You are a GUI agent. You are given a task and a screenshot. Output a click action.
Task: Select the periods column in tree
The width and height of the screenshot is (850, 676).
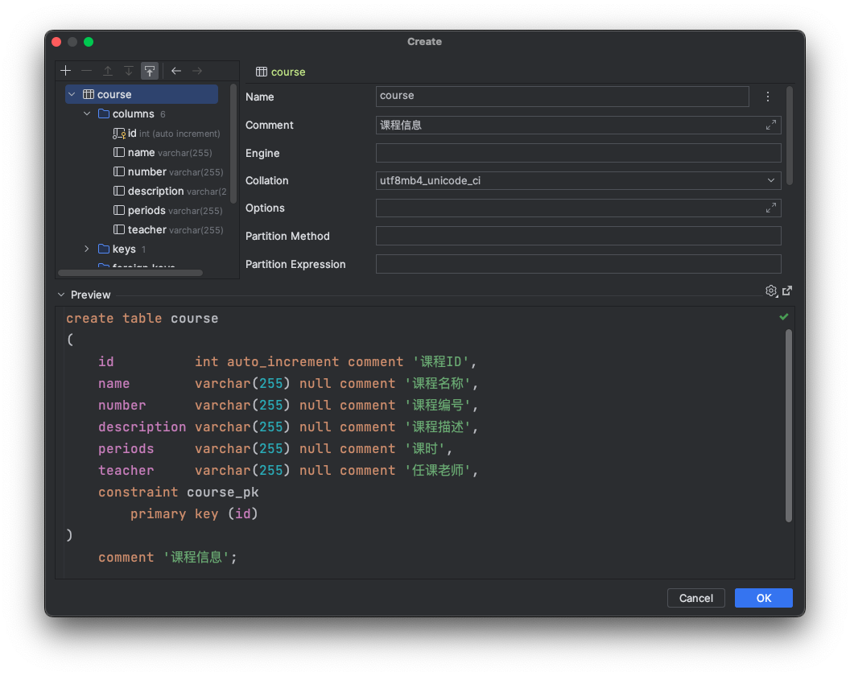tap(168, 210)
